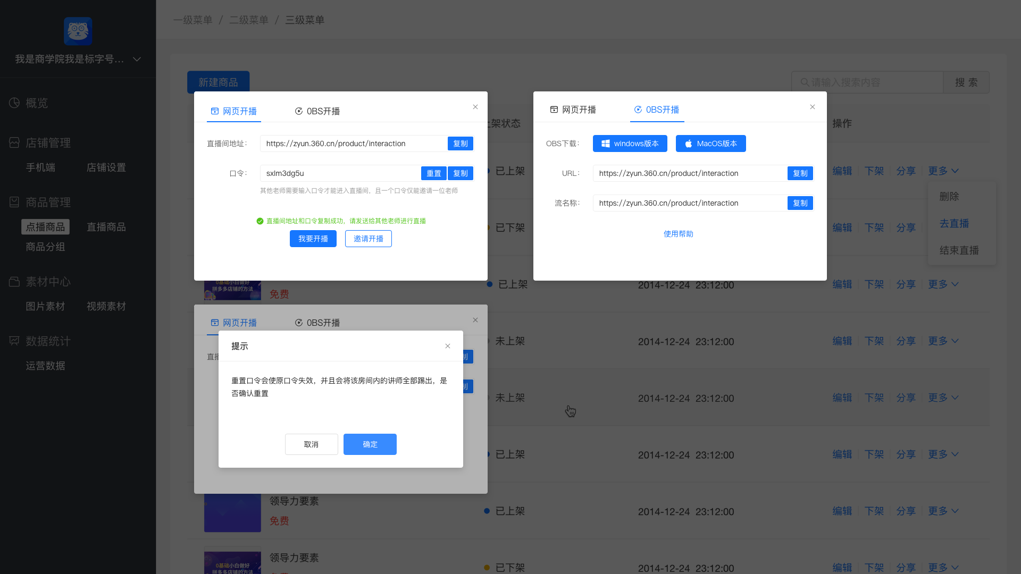
Task: Copy the URL field in OBS dialog
Action: (x=800, y=173)
